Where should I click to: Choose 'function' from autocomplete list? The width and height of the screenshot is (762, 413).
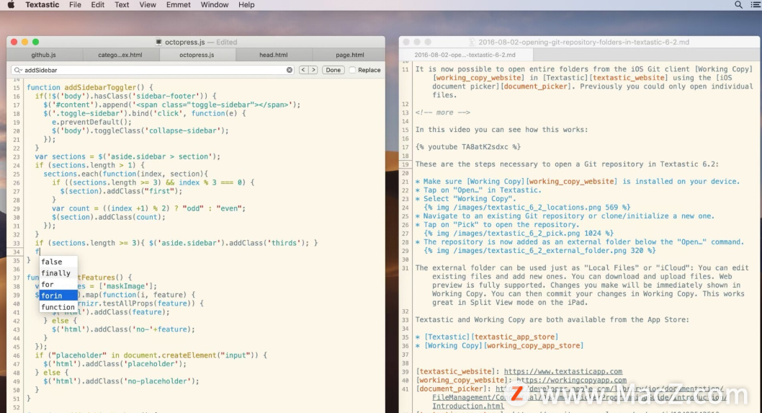click(x=58, y=307)
